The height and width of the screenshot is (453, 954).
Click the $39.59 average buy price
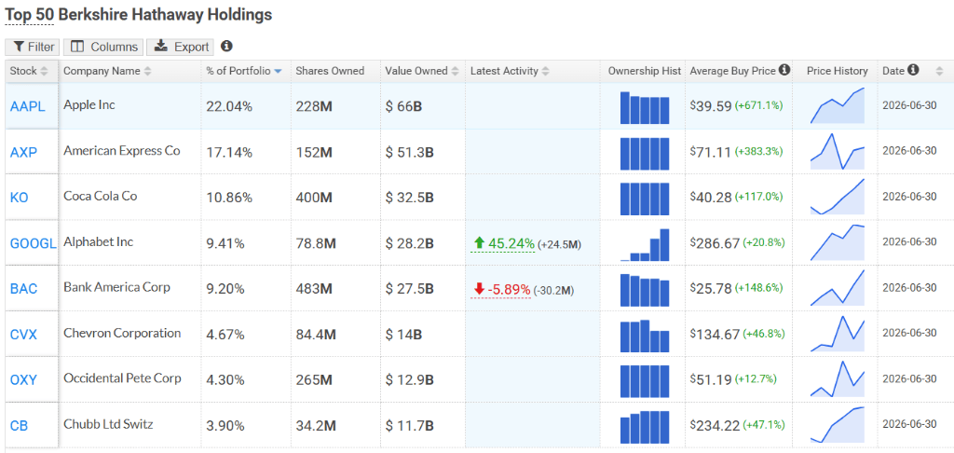click(711, 106)
